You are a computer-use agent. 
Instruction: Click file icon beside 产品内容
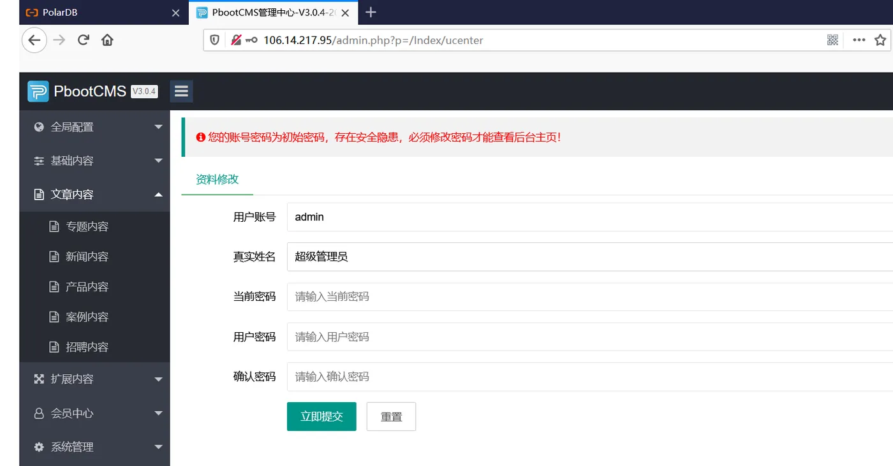click(54, 287)
